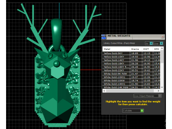This screenshot has height=129, width=172.
Task: Click the scroll right arrow of table
Action: [x=158, y=91]
